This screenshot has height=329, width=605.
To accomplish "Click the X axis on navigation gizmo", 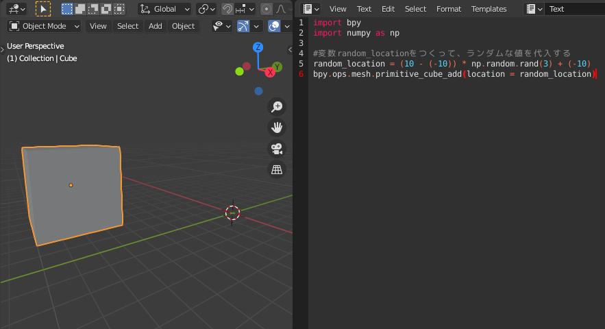I will click(x=270, y=72).
